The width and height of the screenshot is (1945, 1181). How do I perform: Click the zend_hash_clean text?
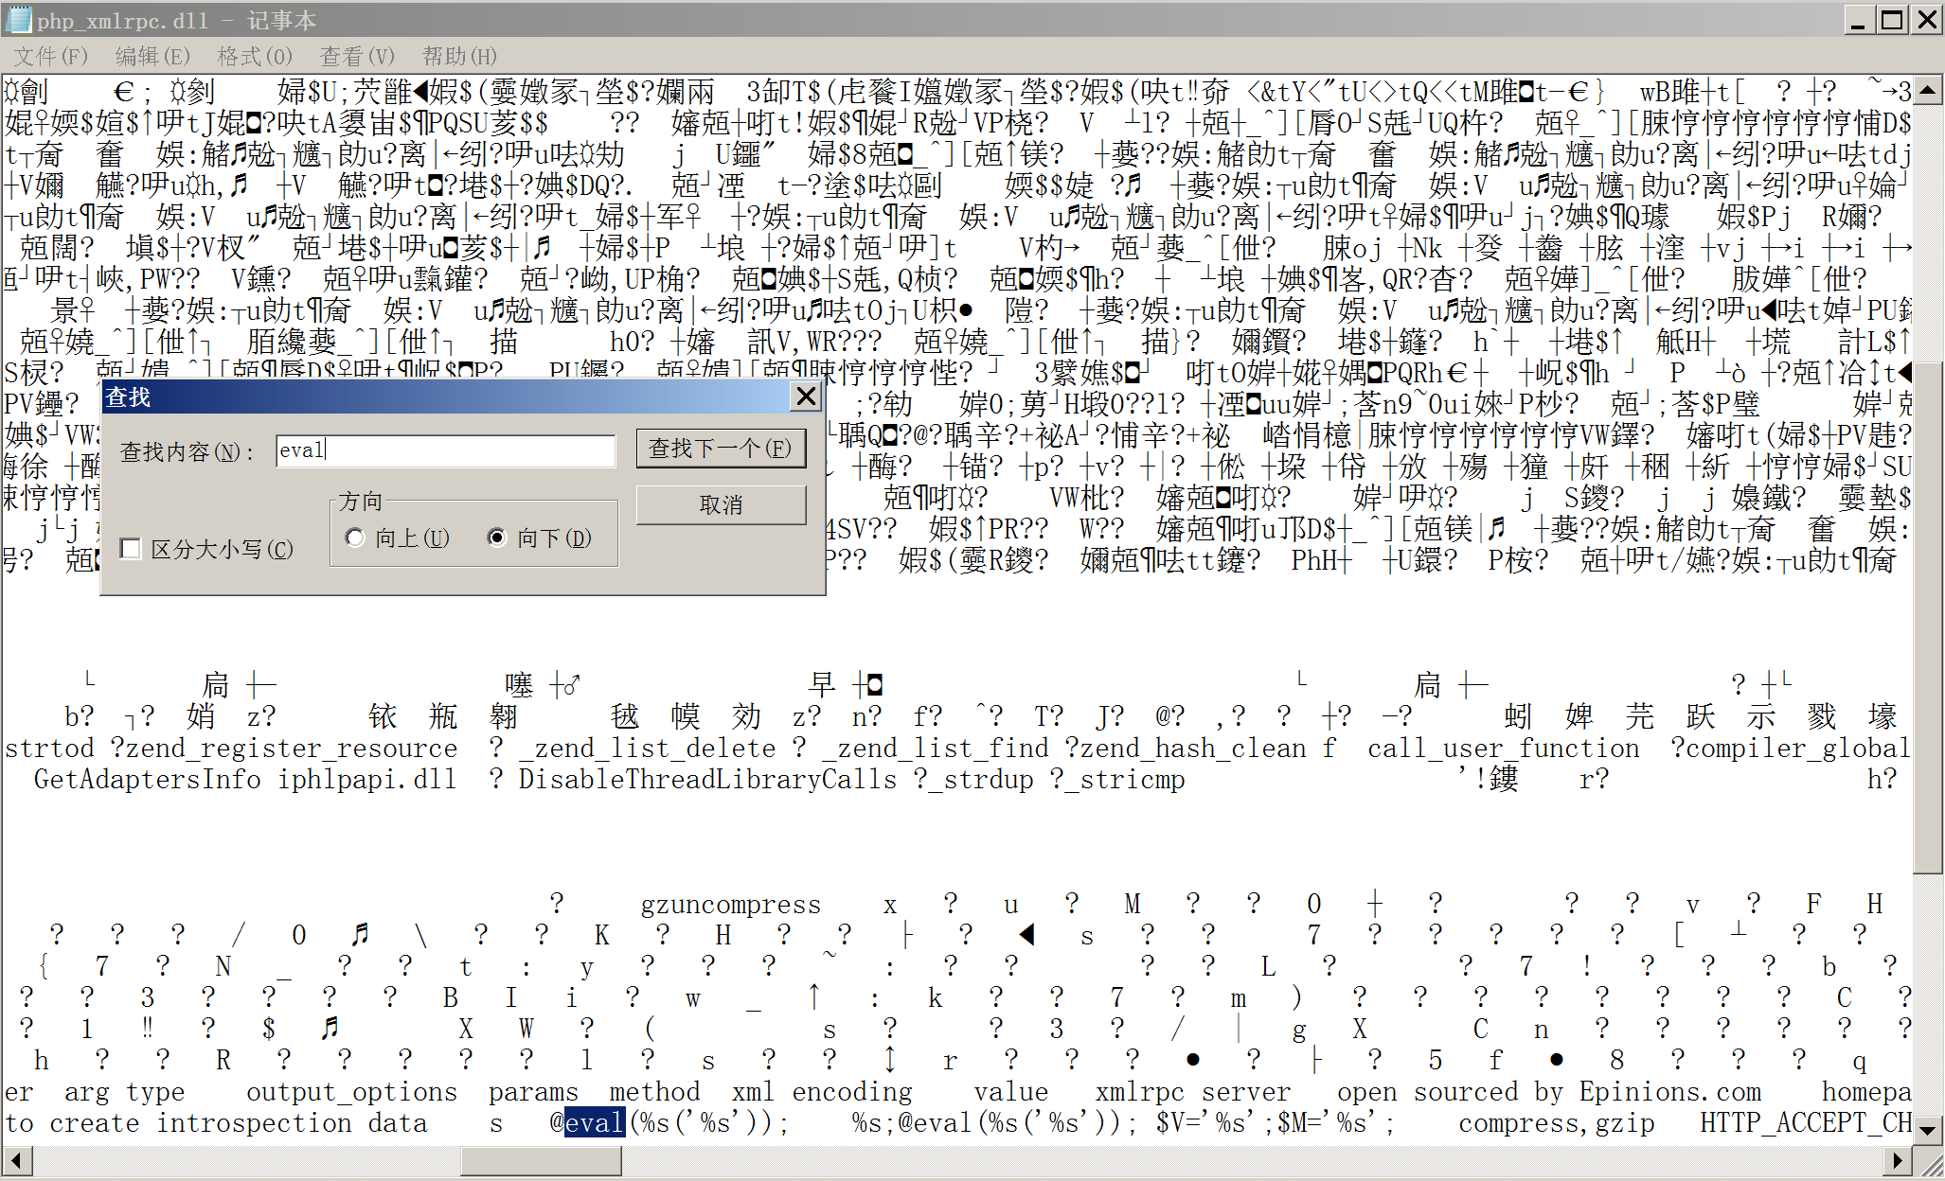(1193, 748)
